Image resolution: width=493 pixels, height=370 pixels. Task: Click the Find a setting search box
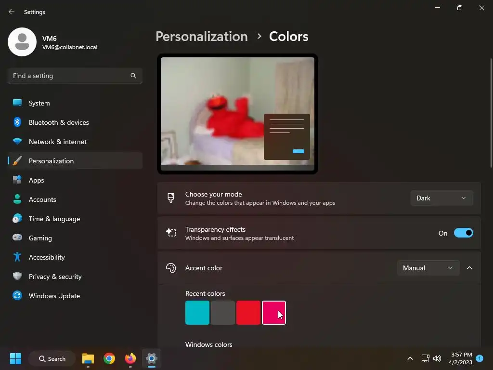(75, 76)
